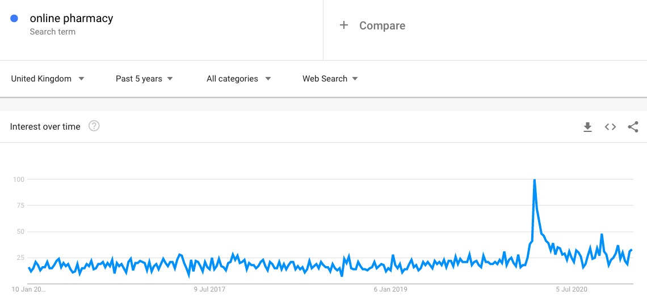Screen dimensions: 647x308
Task: Click the Search term subtitle text
Action: click(x=52, y=32)
